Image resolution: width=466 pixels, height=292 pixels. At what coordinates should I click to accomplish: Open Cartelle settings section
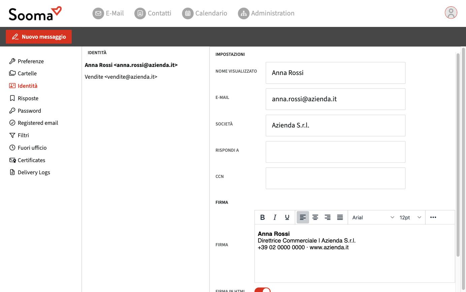tap(23, 73)
